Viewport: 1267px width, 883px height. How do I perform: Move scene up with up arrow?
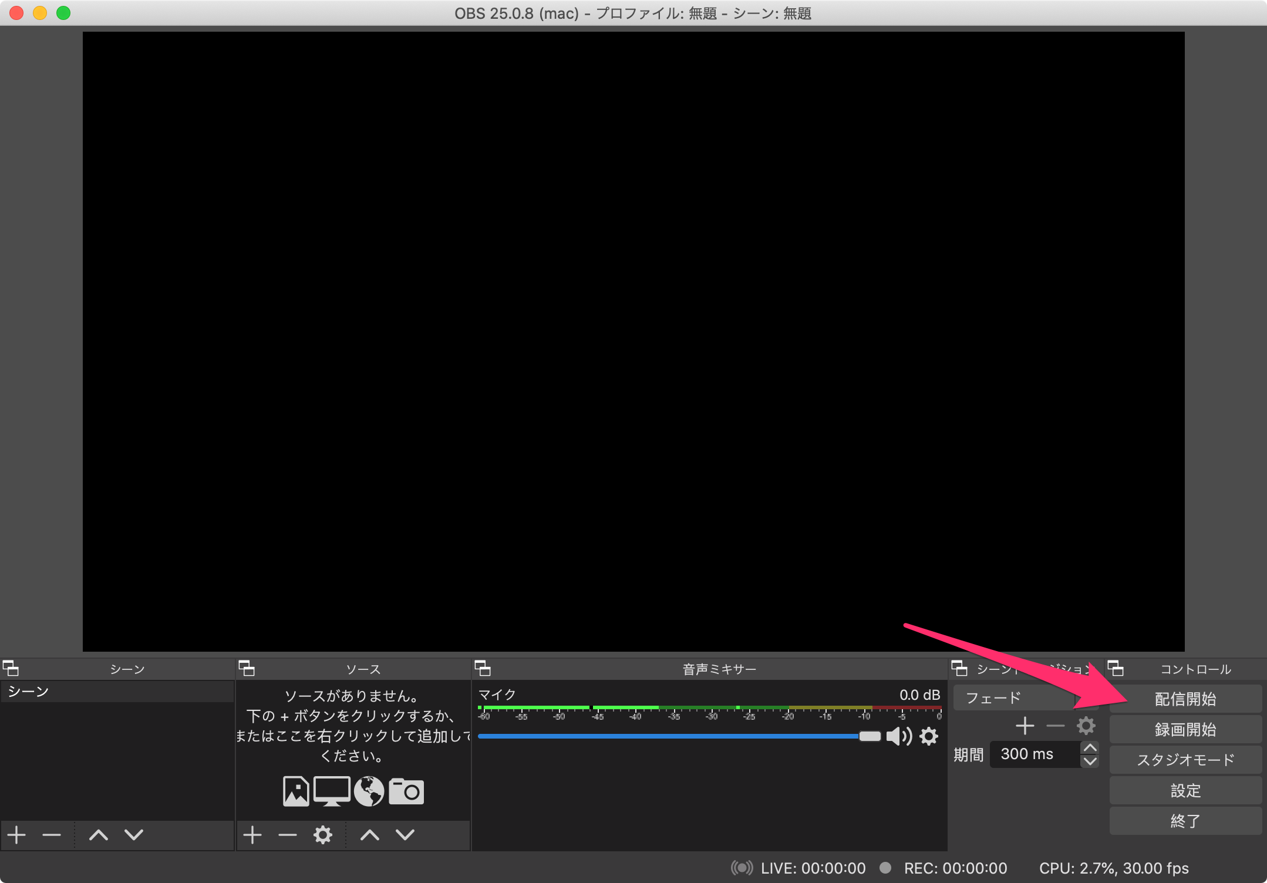(99, 834)
